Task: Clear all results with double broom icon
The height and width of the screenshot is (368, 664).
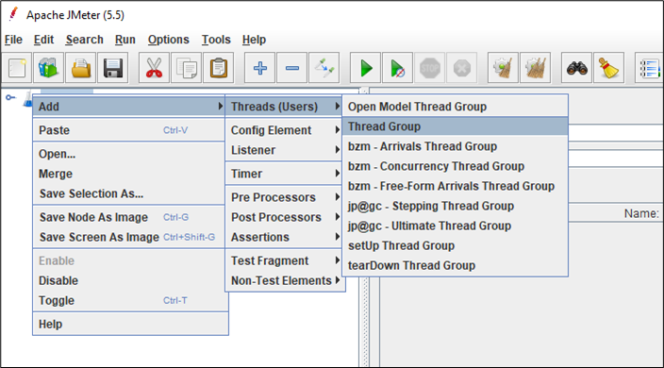Action: coord(536,68)
